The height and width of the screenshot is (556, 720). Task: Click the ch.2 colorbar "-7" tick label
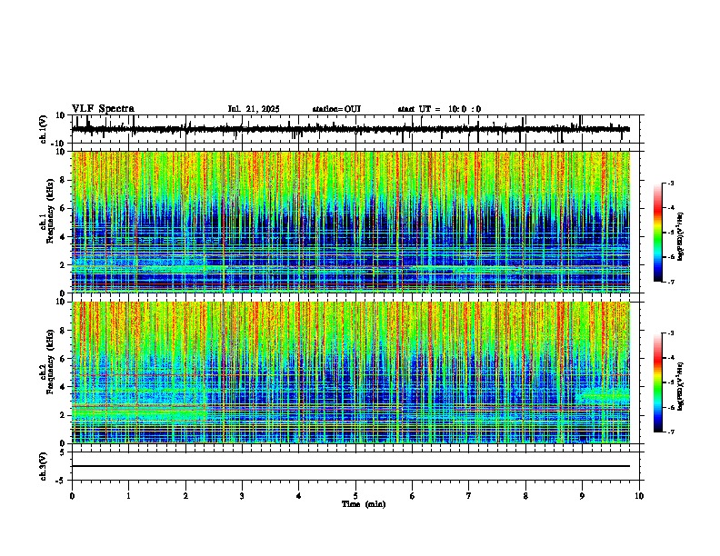(x=670, y=432)
